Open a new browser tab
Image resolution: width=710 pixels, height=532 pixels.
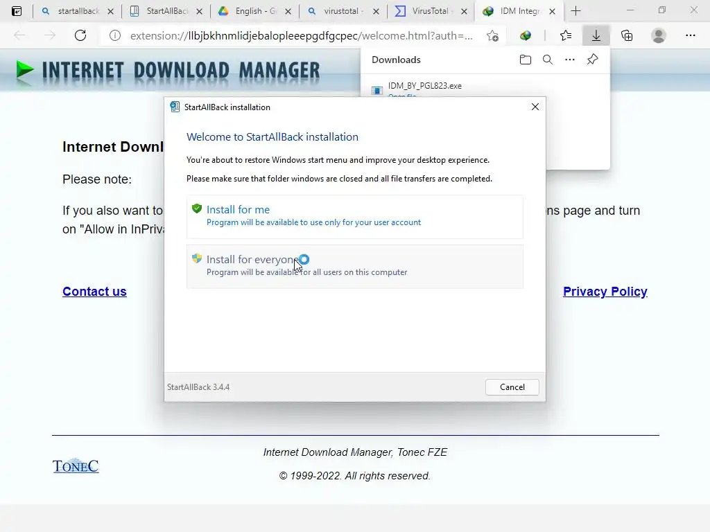point(575,11)
